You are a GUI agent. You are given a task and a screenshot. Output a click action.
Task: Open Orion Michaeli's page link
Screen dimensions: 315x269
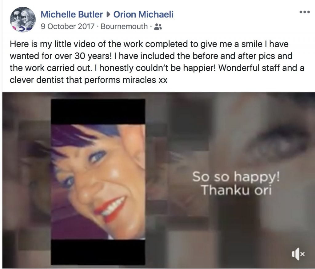[143, 14]
